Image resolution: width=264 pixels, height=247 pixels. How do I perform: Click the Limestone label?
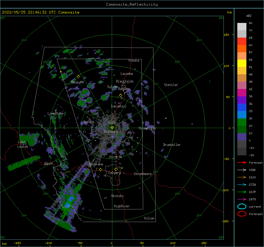[x=55, y=113]
